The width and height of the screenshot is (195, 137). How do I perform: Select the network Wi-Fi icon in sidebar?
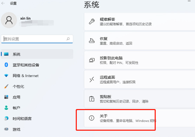click(6, 75)
